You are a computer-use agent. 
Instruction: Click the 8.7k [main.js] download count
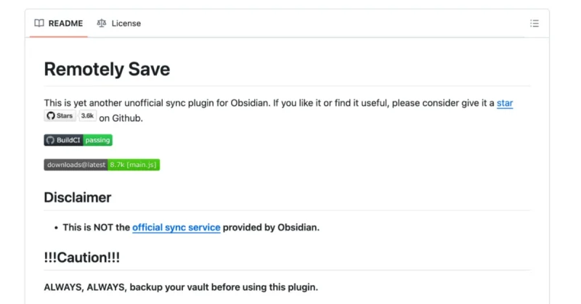(x=134, y=165)
